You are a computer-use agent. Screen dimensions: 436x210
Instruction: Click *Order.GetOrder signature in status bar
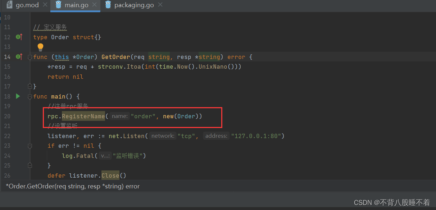(73, 186)
